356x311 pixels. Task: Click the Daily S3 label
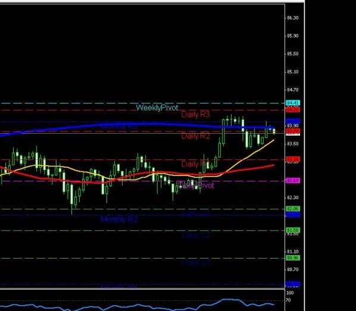click(x=195, y=263)
